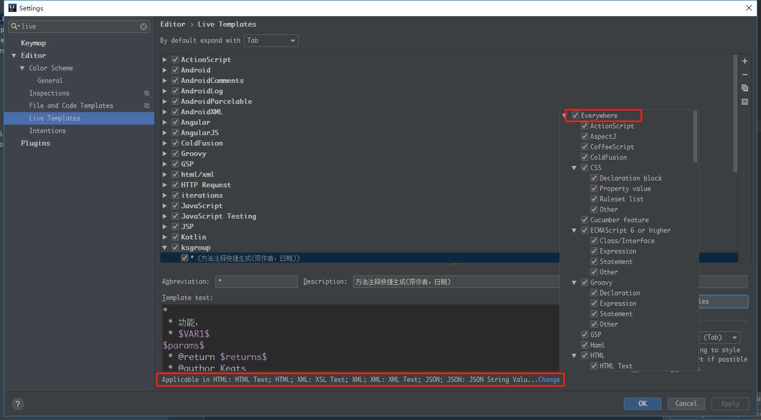Select General under Color Scheme
The image size is (761, 420).
tap(50, 80)
